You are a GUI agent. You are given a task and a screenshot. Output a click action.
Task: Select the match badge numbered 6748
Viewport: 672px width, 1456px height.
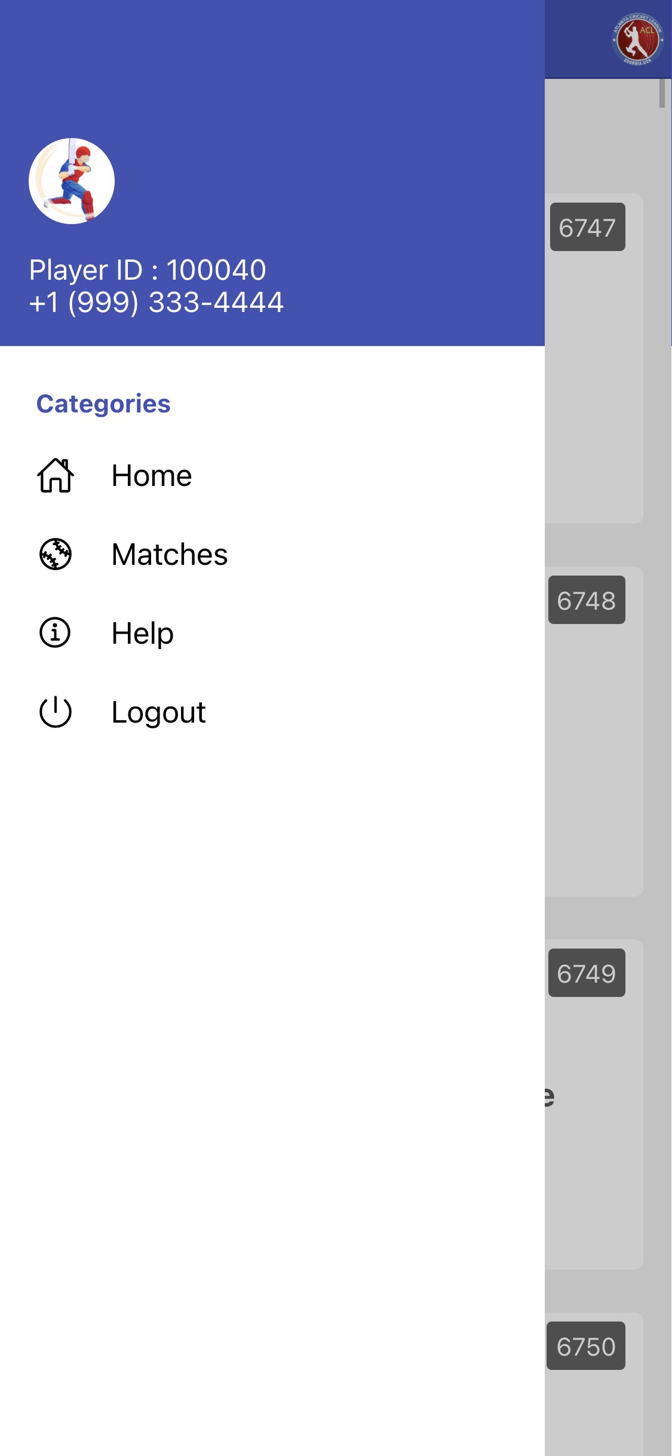click(x=587, y=600)
